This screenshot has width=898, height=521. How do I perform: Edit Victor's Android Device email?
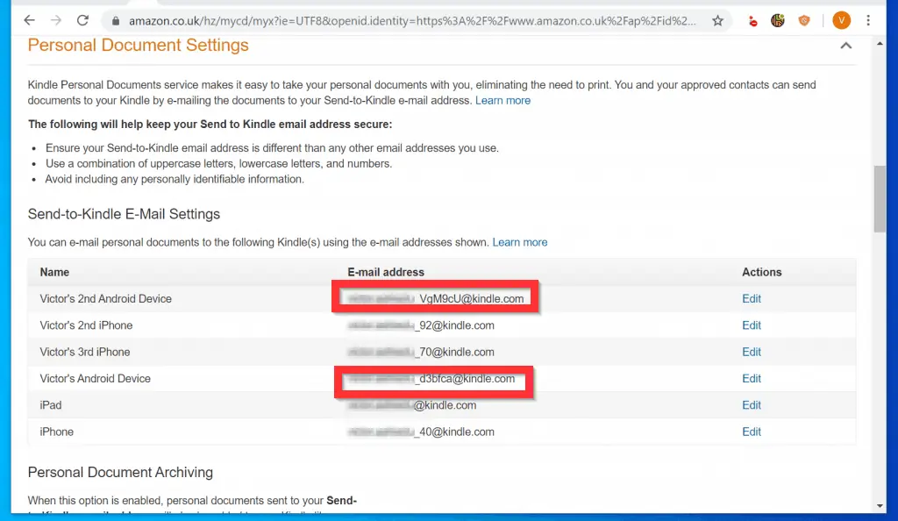coord(751,379)
